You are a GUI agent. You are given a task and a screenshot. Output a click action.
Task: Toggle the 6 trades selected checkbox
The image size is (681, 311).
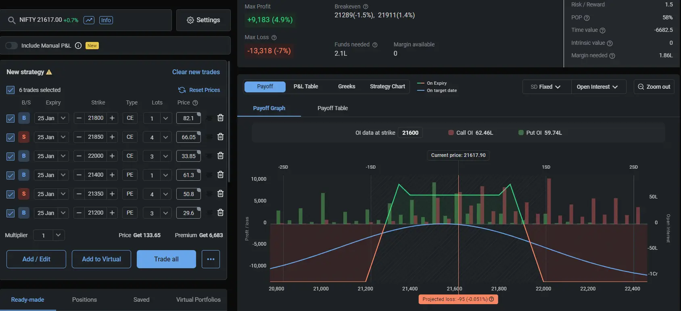(x=10, y=90)
